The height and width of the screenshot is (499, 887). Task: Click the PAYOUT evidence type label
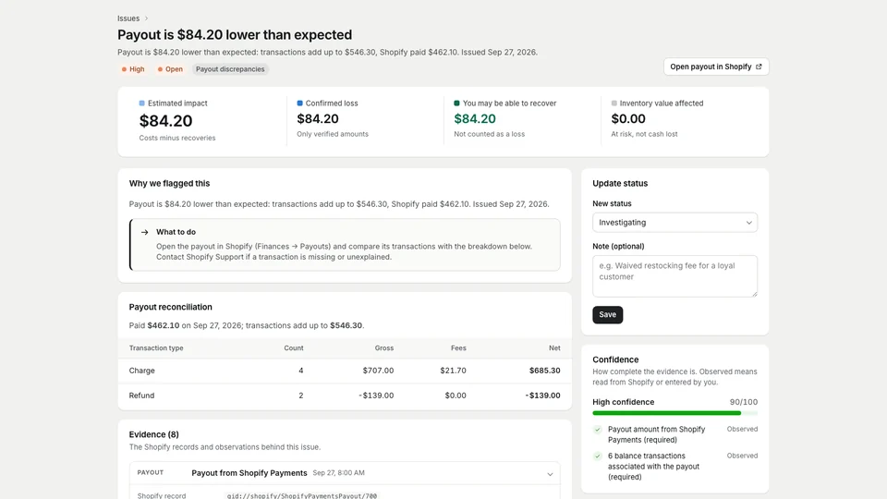(151, 472)
